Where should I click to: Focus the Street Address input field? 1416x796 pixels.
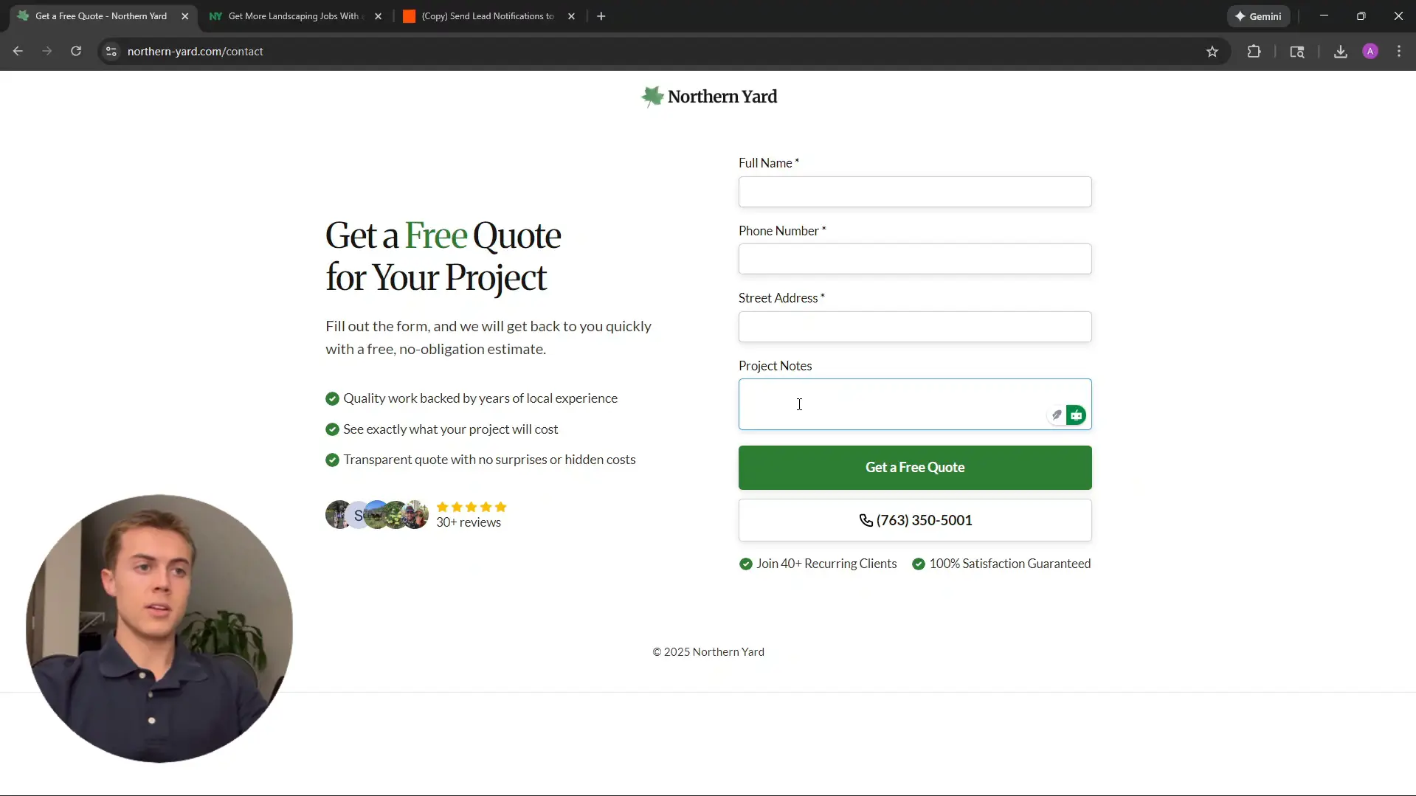coord(914,327)
